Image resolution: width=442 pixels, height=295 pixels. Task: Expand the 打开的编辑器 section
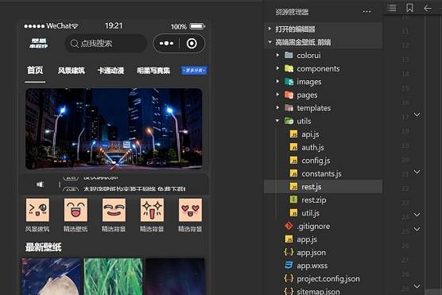pyautogui.click(x=270, y=29)
